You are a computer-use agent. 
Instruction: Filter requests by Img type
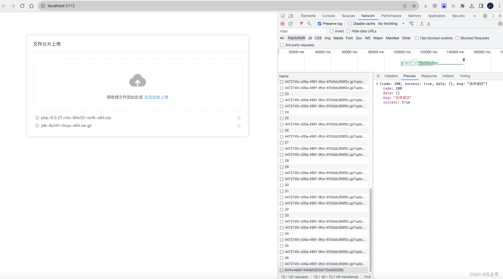click(x=327, y=38)
